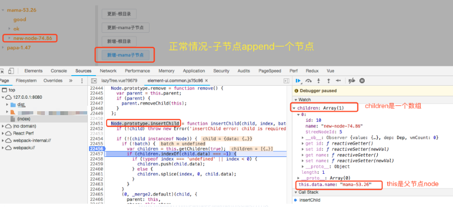Collapse the Call Stack section

(x=296, y=192)
